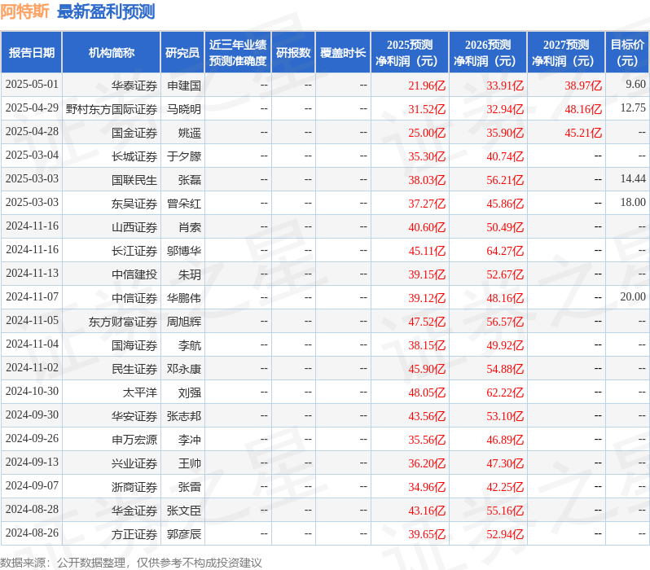Select institution 申万宏源
Screen dimensions: 650x570
(x=134, y=441)
